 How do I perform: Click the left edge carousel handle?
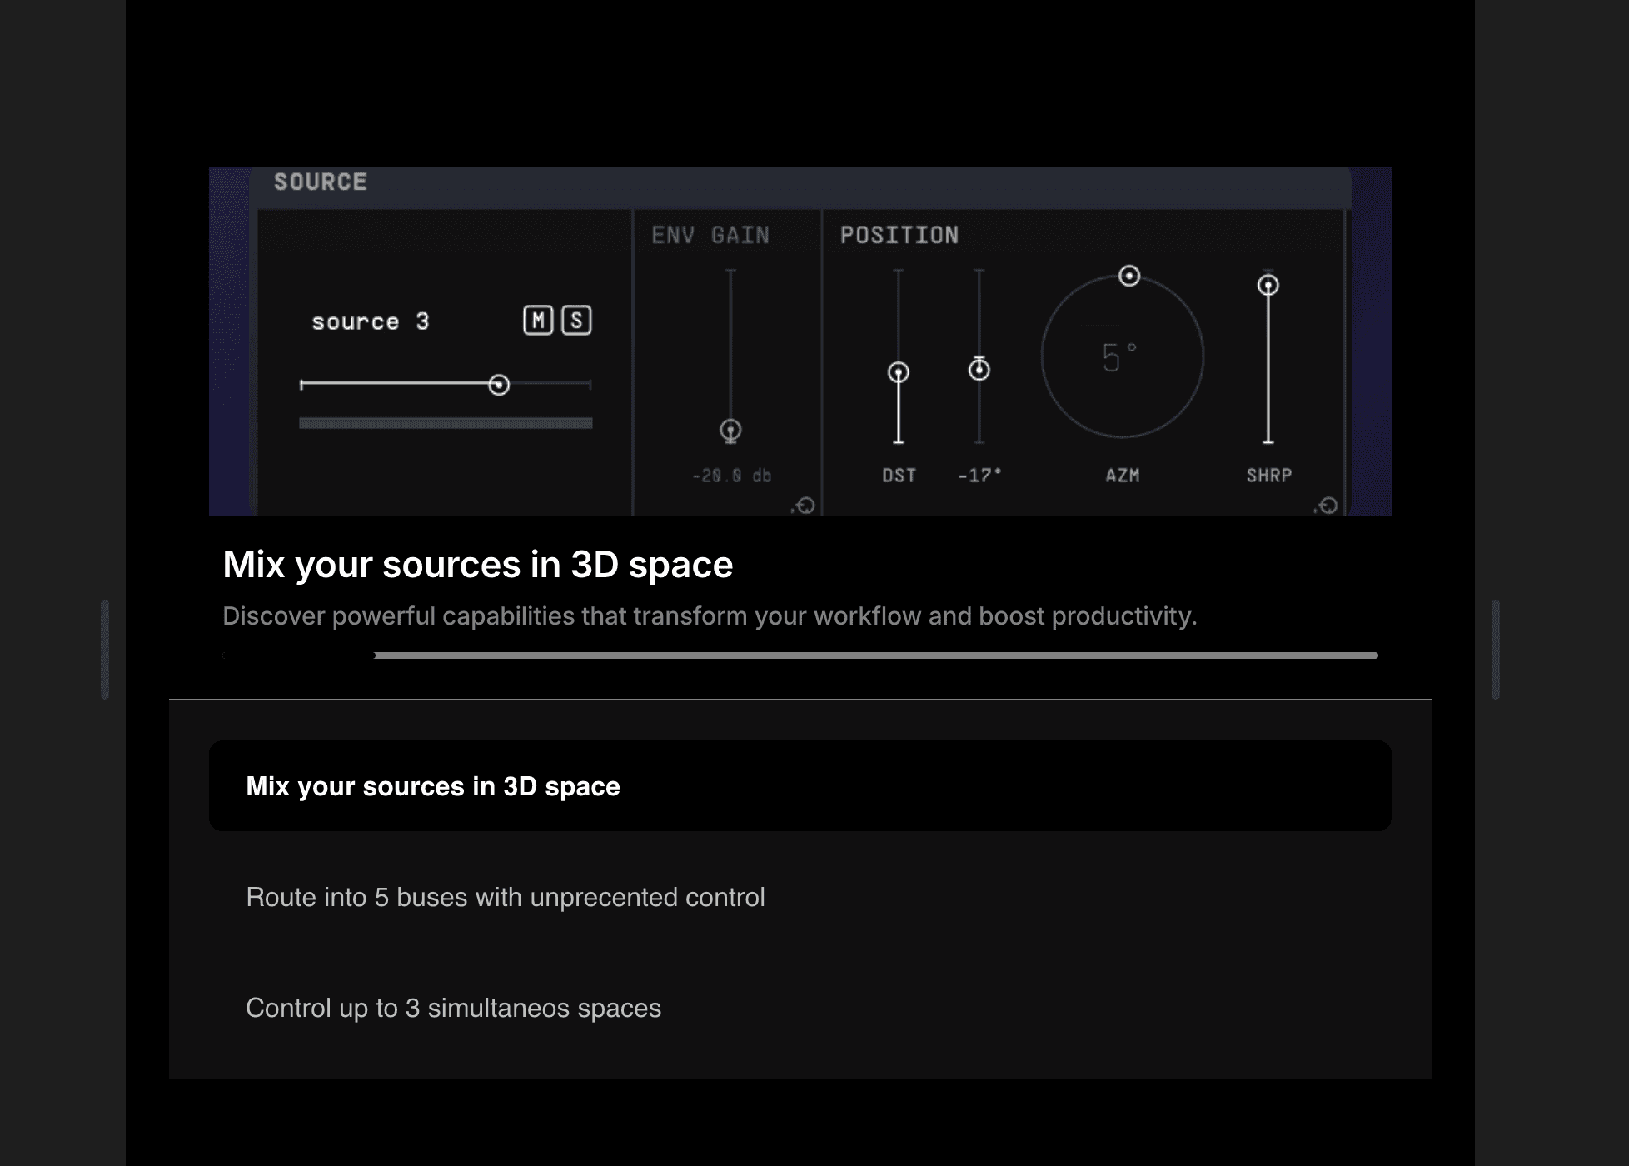click(105, 649)
